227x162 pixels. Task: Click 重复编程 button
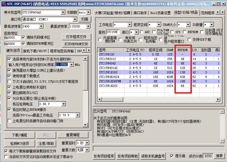[73, 135]
